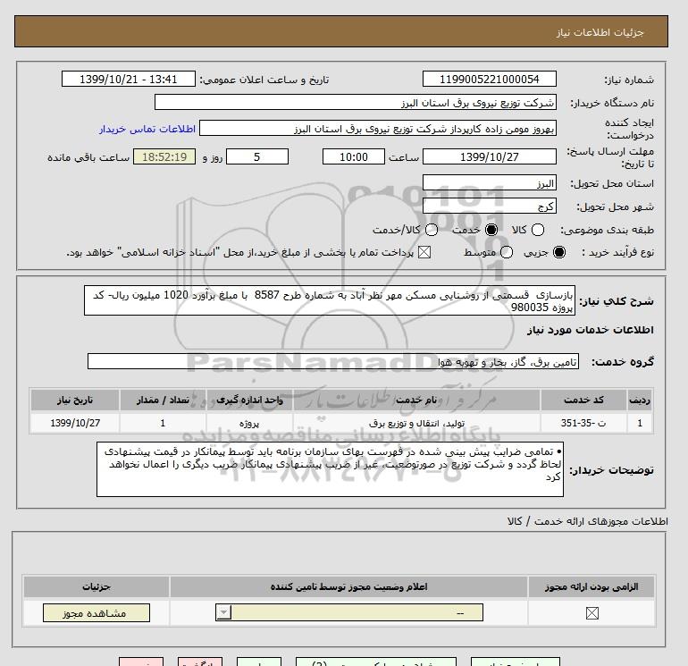The image size is (688, 666).
Task: Click the نام خدمت column header
Action: 417,400
